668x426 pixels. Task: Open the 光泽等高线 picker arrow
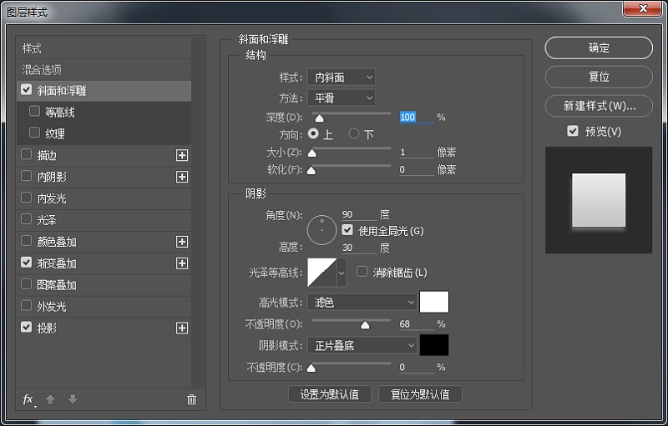click(342, 273)
